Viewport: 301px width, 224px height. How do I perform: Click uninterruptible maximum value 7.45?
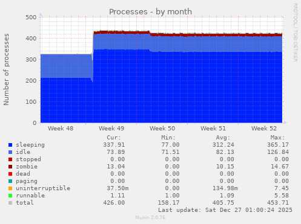pyautogui.click(x=282, y=188)
